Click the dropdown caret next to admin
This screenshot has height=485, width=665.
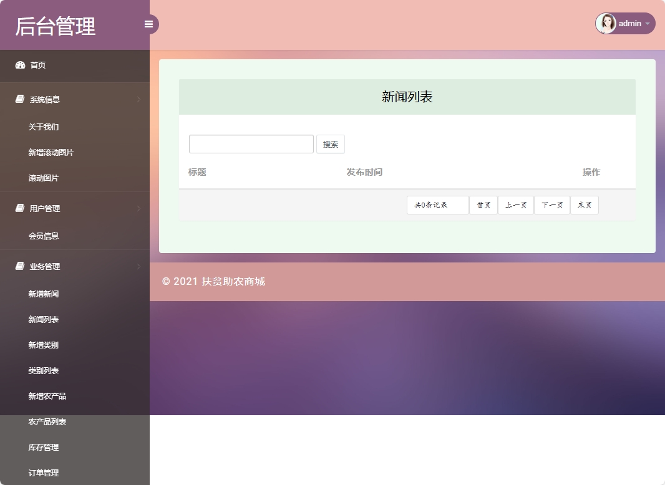[x=647, y=24]
